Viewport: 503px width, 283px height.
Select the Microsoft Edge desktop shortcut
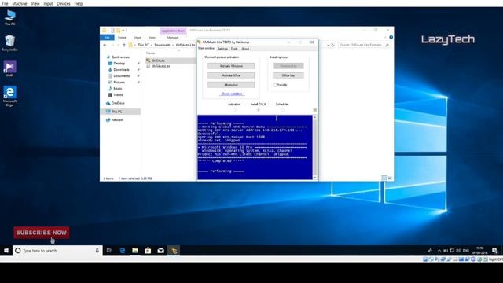10,96
